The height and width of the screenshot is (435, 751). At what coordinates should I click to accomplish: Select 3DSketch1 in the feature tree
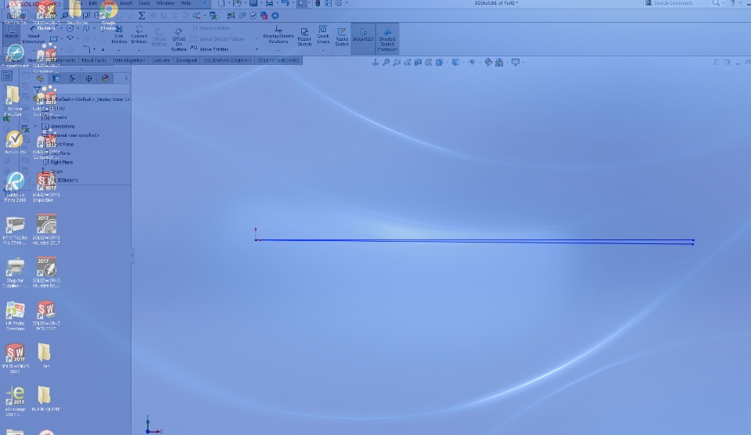point(66,180)
